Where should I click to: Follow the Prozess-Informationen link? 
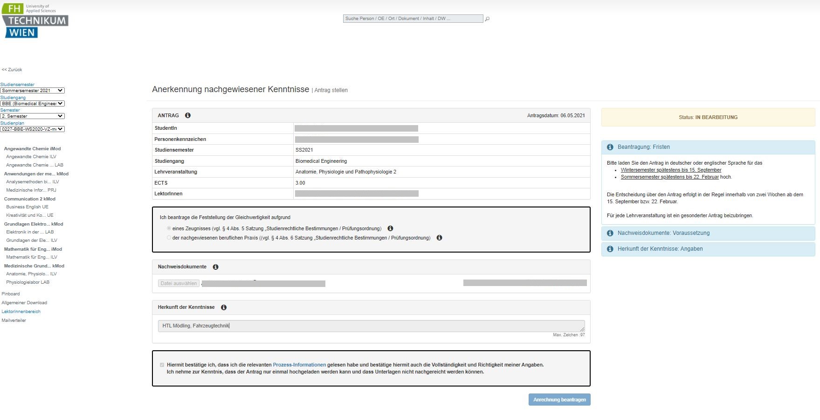(299, 365)
